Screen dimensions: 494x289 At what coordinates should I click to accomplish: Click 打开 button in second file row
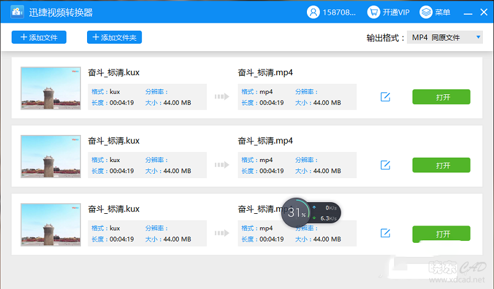[442, 165]
